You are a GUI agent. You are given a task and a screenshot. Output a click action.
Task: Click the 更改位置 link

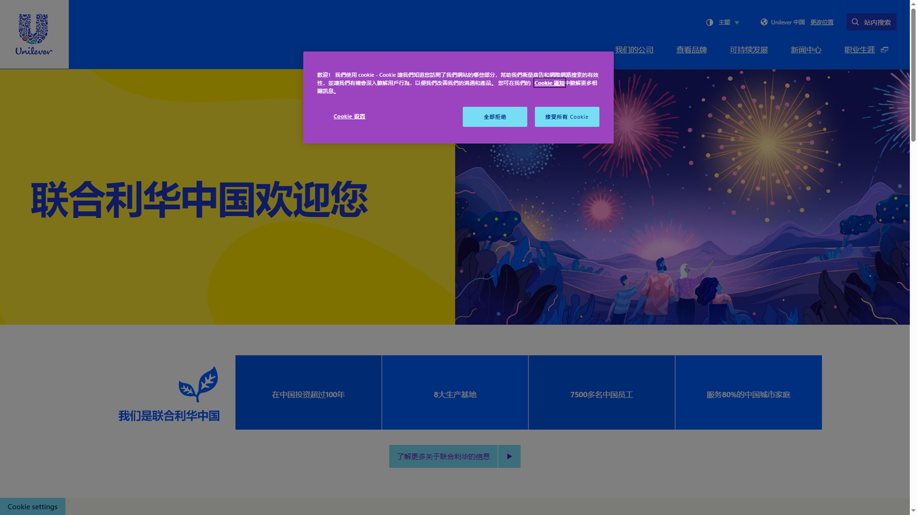[x=821, y=22]
